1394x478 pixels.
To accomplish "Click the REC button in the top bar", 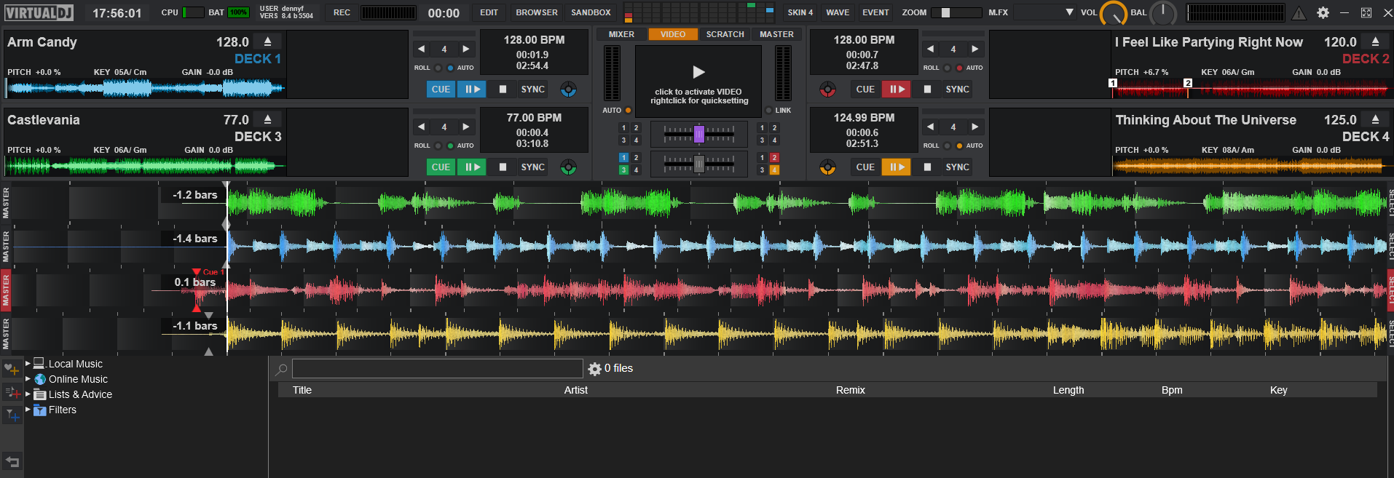I will pos(342,12).
